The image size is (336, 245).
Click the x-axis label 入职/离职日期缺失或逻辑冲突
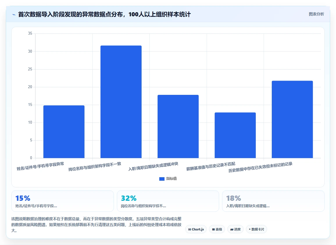click(x=153, y=166)
